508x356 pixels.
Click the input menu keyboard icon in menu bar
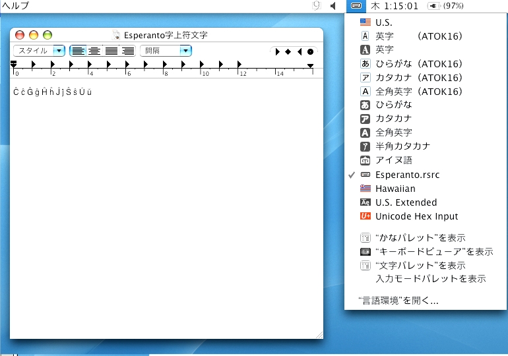click(356, 6)
